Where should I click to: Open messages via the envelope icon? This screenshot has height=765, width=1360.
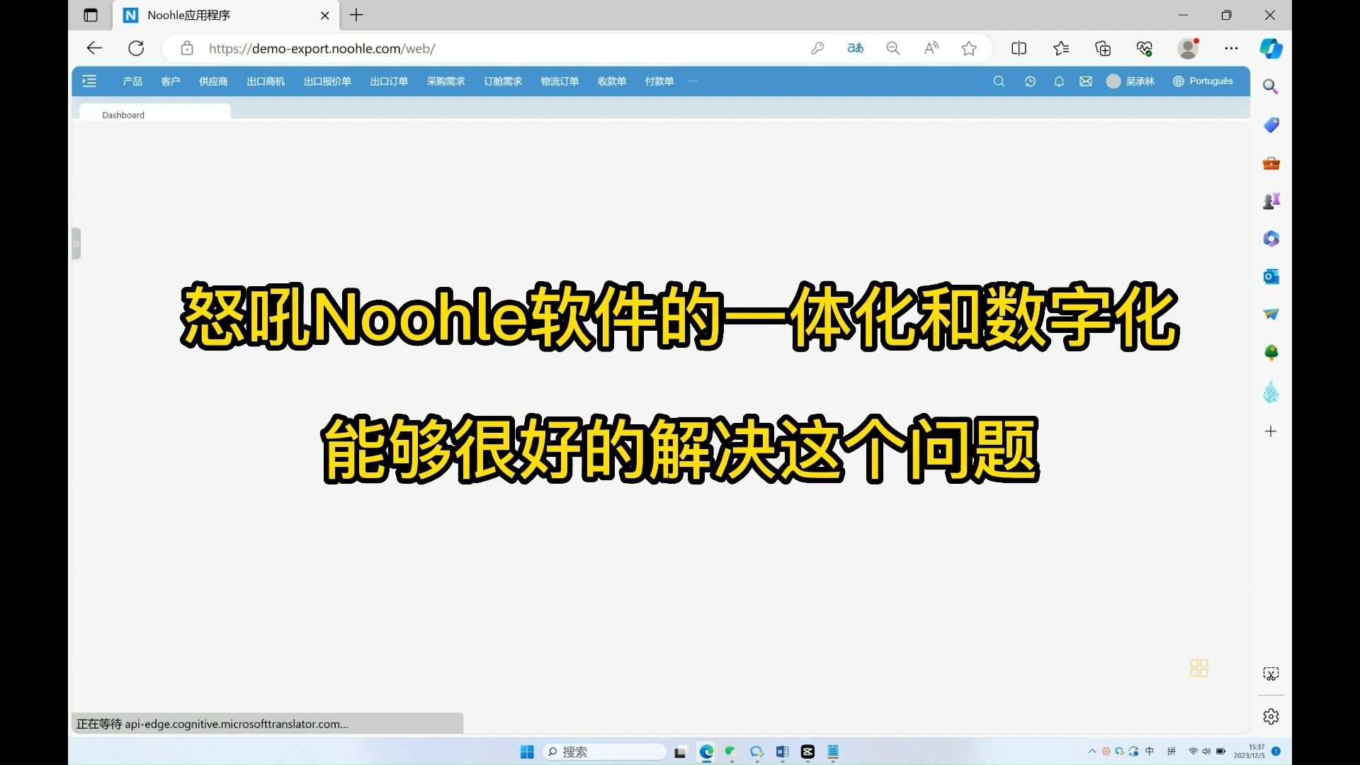[x=1086, y=81]
